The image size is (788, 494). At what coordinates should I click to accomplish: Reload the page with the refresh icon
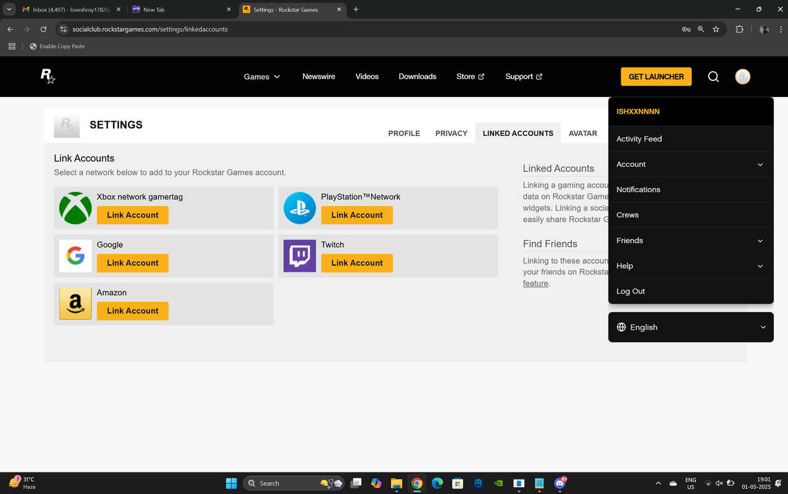[x=43, y=29]
